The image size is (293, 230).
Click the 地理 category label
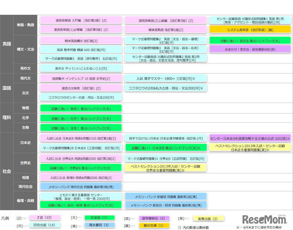25,178
